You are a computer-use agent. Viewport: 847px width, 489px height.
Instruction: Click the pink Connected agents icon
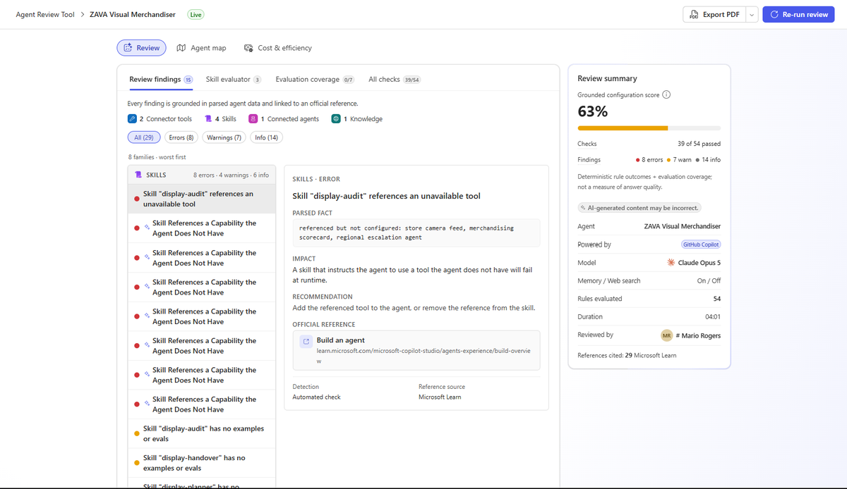(253, 119)
